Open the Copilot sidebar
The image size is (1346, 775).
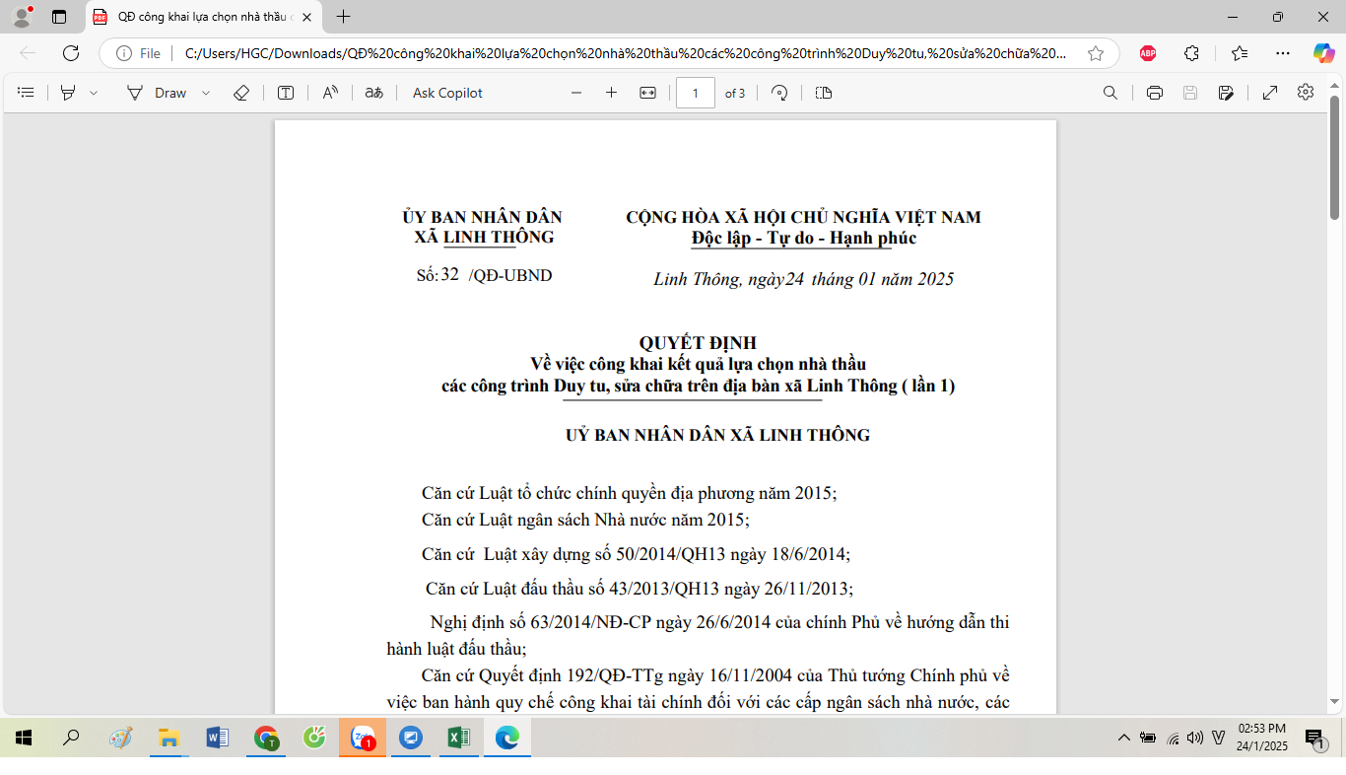[x=1323, y=53]
